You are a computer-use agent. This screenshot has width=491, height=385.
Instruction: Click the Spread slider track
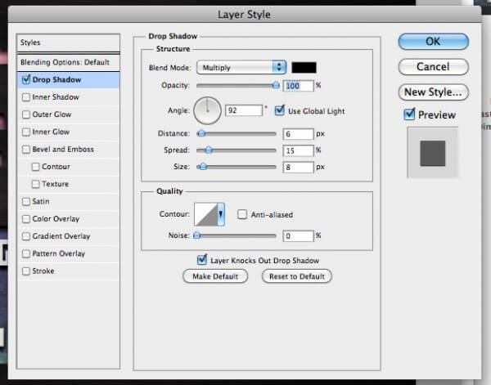236,150
